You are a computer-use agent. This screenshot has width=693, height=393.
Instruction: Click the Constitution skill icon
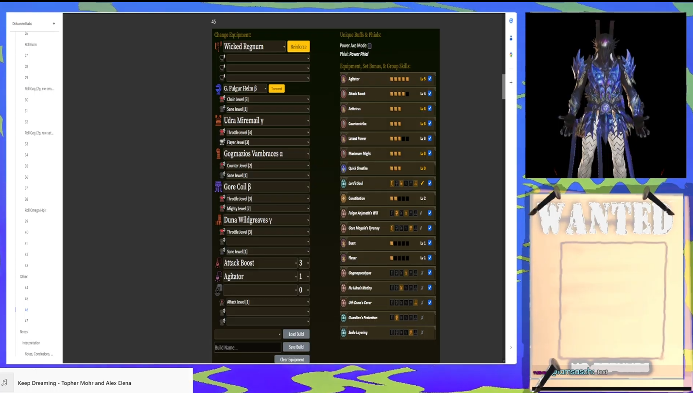click(x=344, y=198)
